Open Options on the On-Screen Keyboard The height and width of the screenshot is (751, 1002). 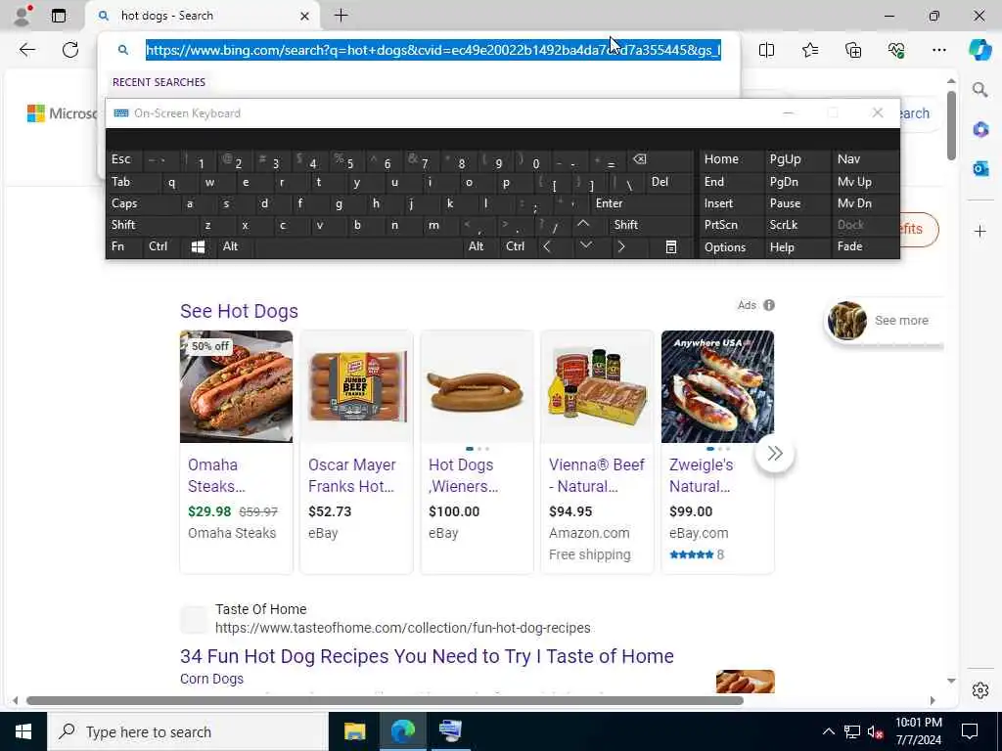point(730,247)
